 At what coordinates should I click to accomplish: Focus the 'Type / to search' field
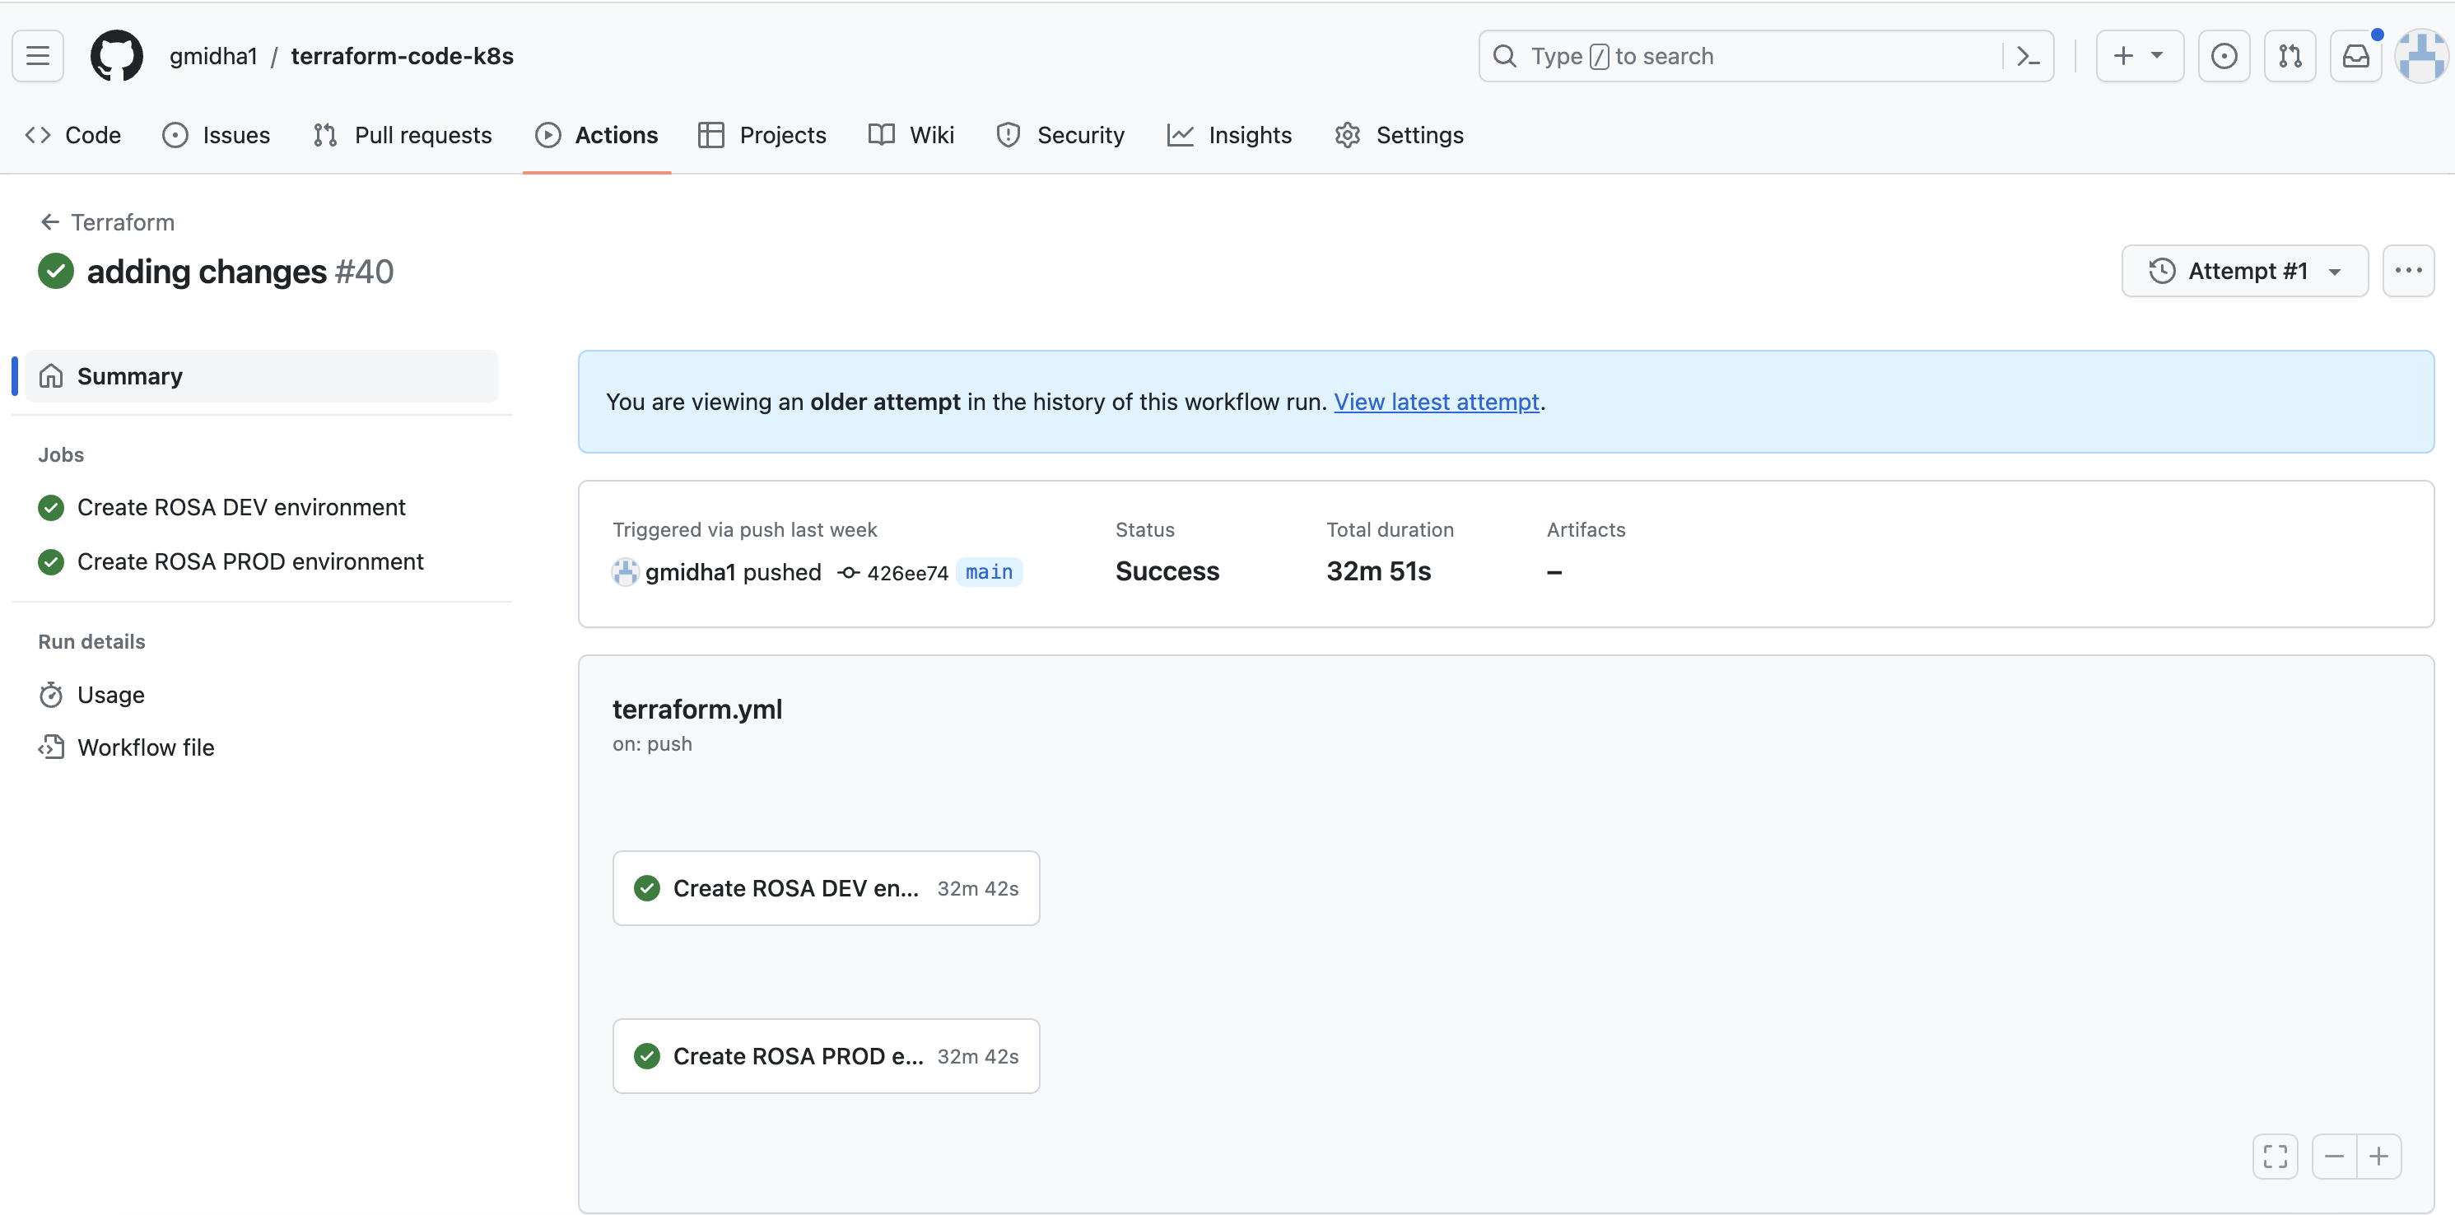click(x=1765, y=56)
